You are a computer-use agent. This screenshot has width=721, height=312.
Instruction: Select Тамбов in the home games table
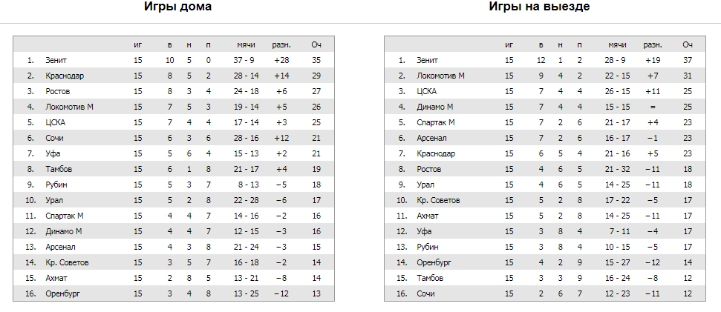(x=59, y=169)
